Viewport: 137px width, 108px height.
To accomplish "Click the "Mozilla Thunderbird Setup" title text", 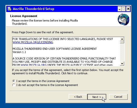I will [x=34, y=9].
